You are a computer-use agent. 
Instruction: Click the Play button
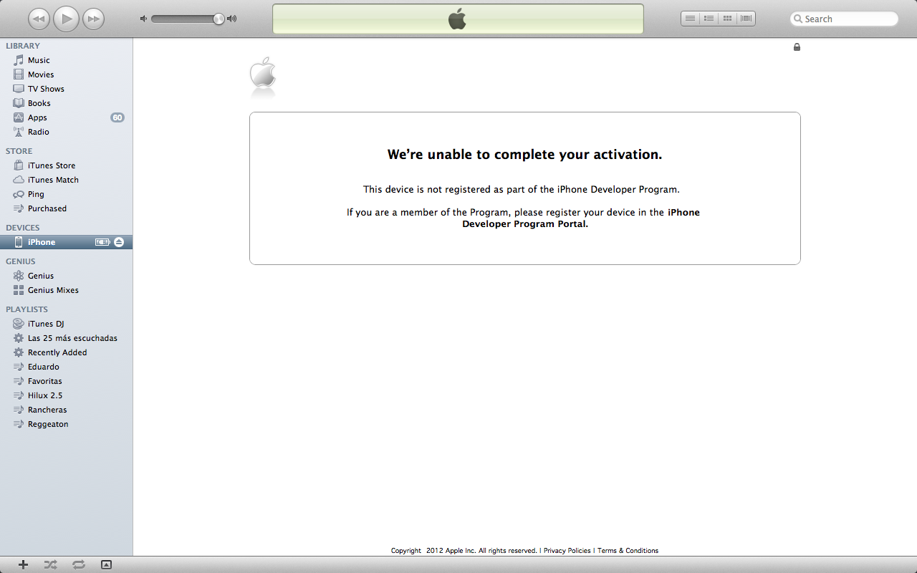[x=67, y=19]
